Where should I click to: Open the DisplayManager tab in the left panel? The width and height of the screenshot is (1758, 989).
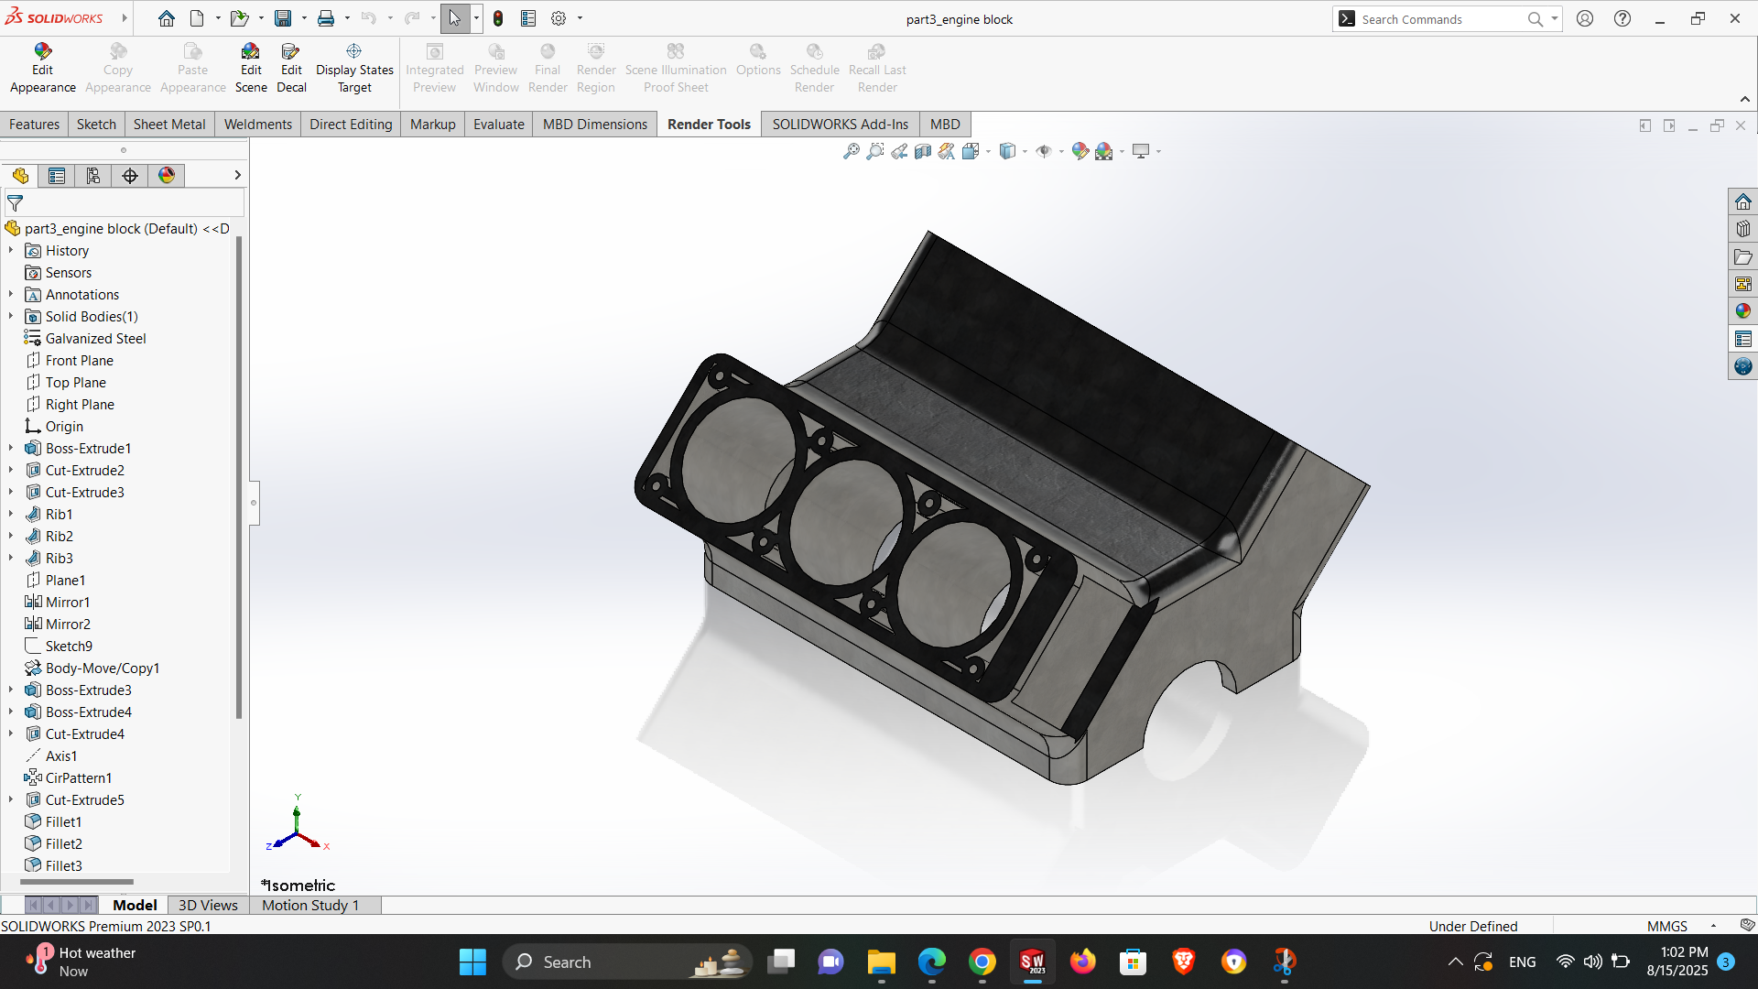click(x=167, y=175)
